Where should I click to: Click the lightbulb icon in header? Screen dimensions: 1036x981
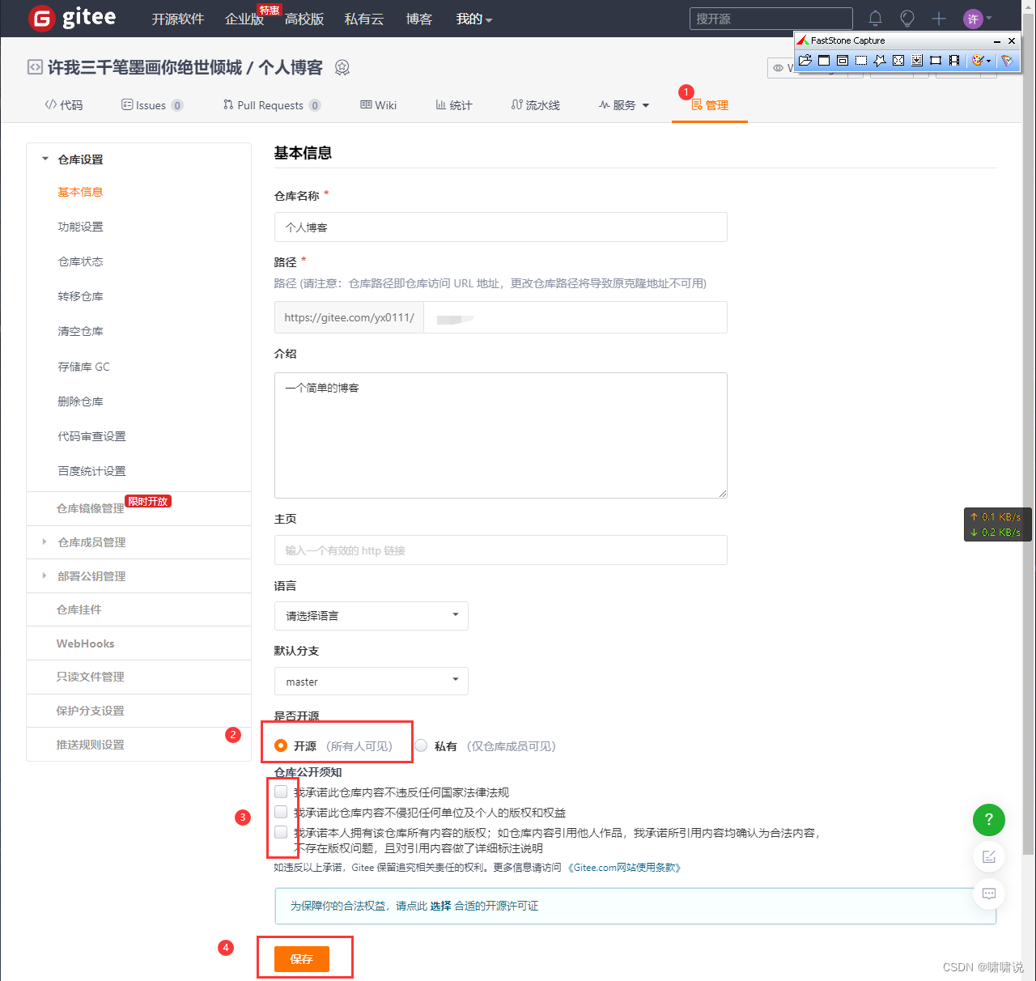(907, 18)
